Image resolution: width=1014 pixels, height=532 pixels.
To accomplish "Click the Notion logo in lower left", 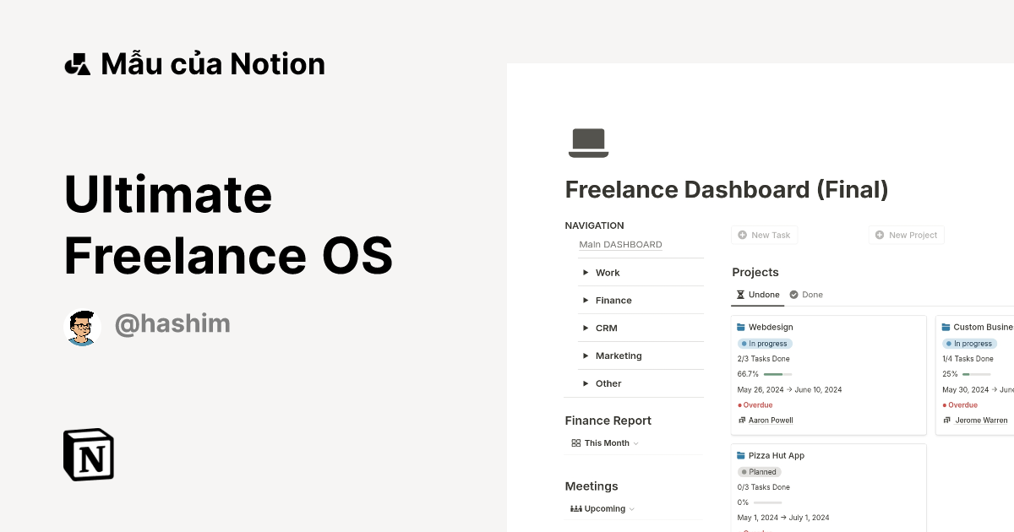I will coord(88,454).
